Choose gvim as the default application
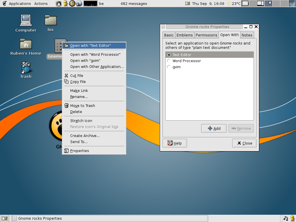This screenshot has width=296, height=222. [169, 67]
